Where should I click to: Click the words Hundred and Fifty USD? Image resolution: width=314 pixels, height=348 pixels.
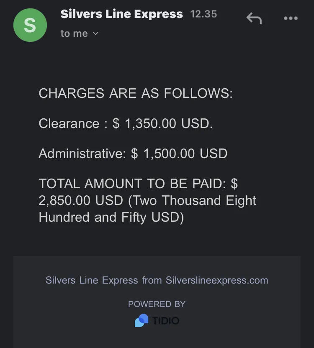click(111, 217)
